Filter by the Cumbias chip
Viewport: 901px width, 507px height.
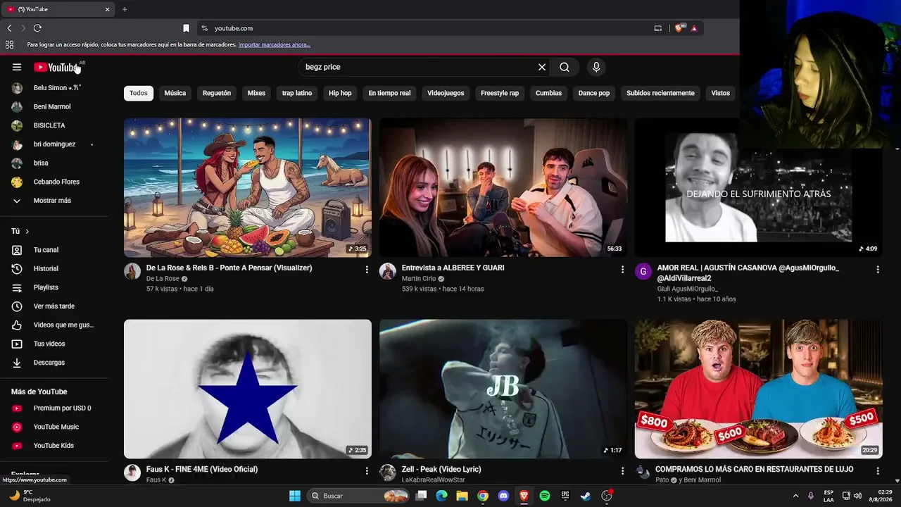click(x=548, y=93)
